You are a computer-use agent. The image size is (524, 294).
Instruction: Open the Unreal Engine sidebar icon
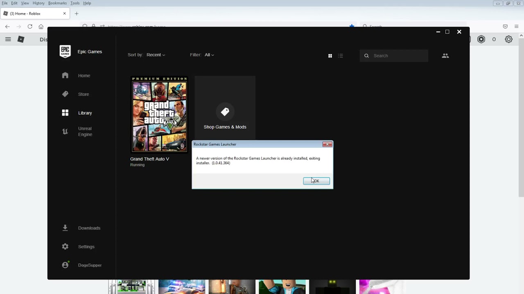pyautogui.click(x=65, y=131)
